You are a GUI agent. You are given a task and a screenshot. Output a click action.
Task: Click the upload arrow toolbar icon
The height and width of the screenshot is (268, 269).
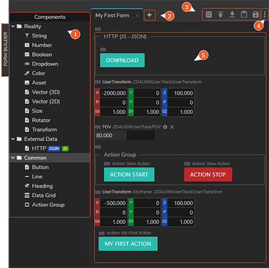[x=221, y=14]
